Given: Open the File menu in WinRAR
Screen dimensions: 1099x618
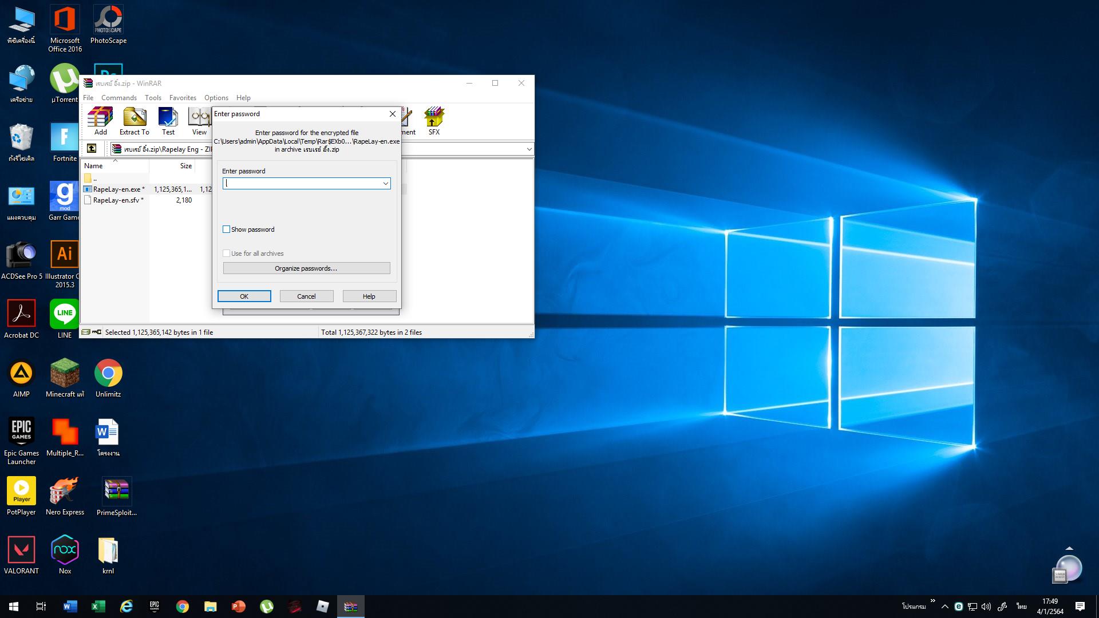Looking at the screenshot, I should tap(88, 98).
